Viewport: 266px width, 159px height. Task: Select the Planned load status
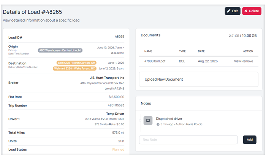pyautogui.click(x=118, y=150)
